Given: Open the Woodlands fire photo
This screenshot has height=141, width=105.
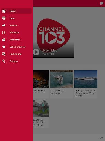Looking at the screenshot, I should 41,79.
